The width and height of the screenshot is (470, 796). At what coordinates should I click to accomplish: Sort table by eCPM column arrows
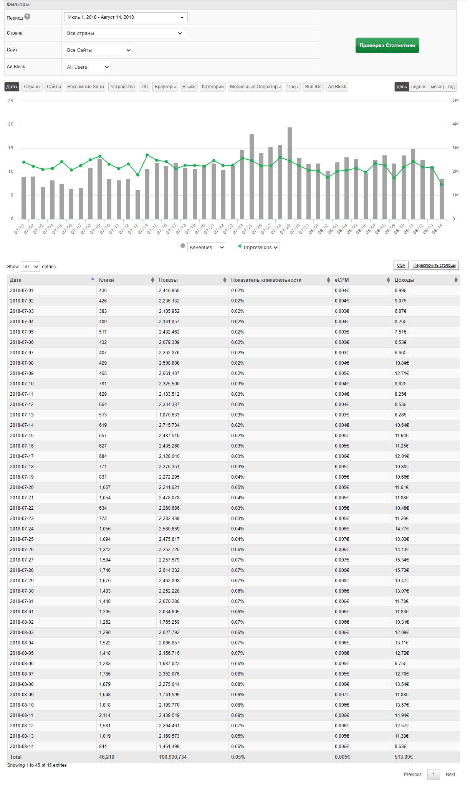coord(388,280)
